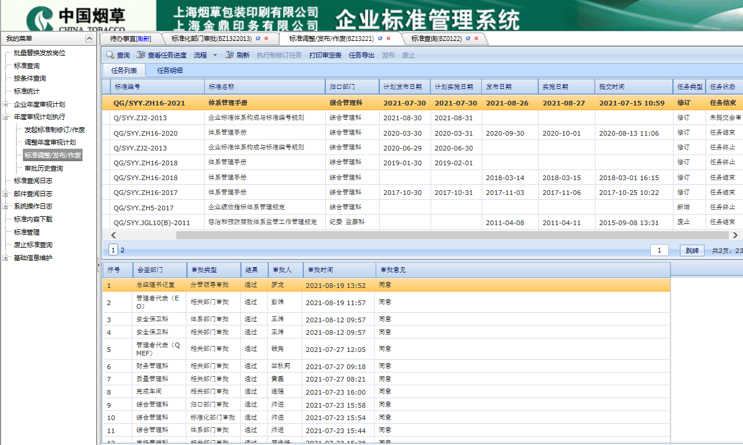The width and height of the screenshot is (743, 445).
Task: Click refresh icon on 标准调整/发布/作废 tab
Action: (x=380, y=39)
